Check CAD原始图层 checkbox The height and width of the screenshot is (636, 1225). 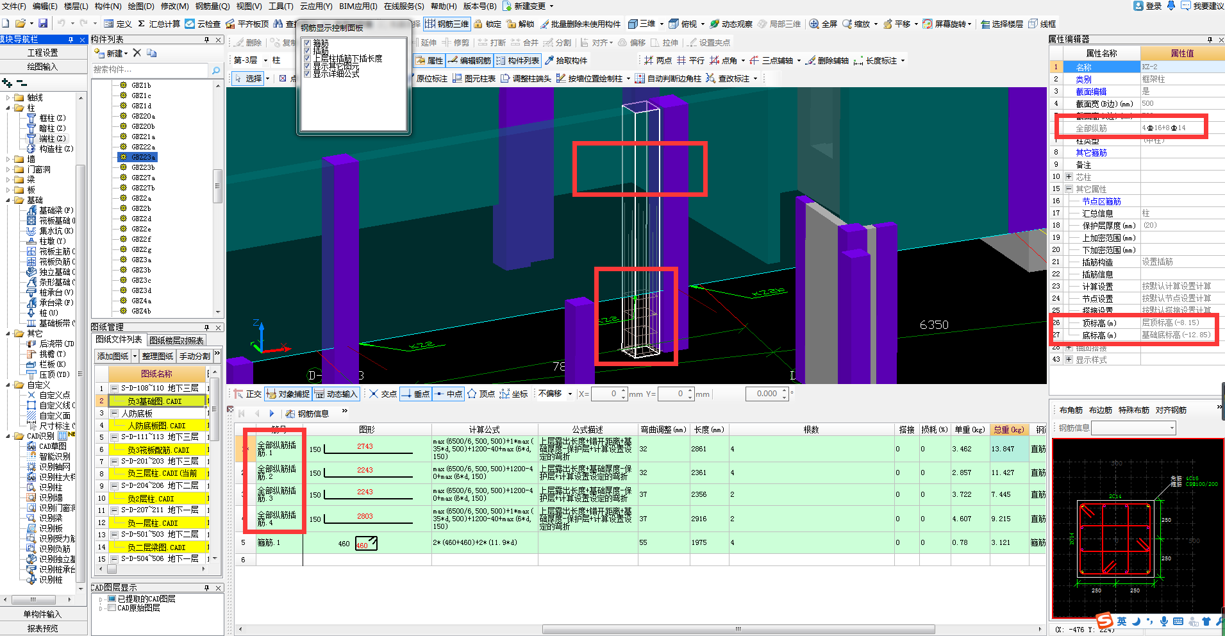(x=112, y=608)
